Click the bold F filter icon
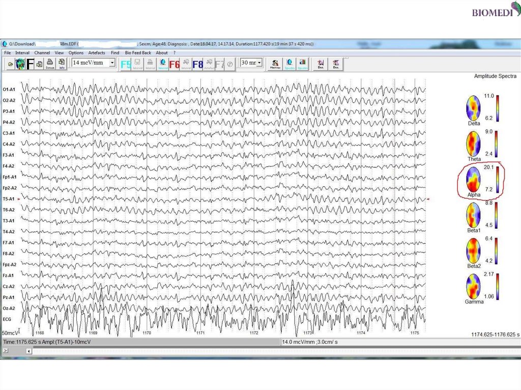 30,64
